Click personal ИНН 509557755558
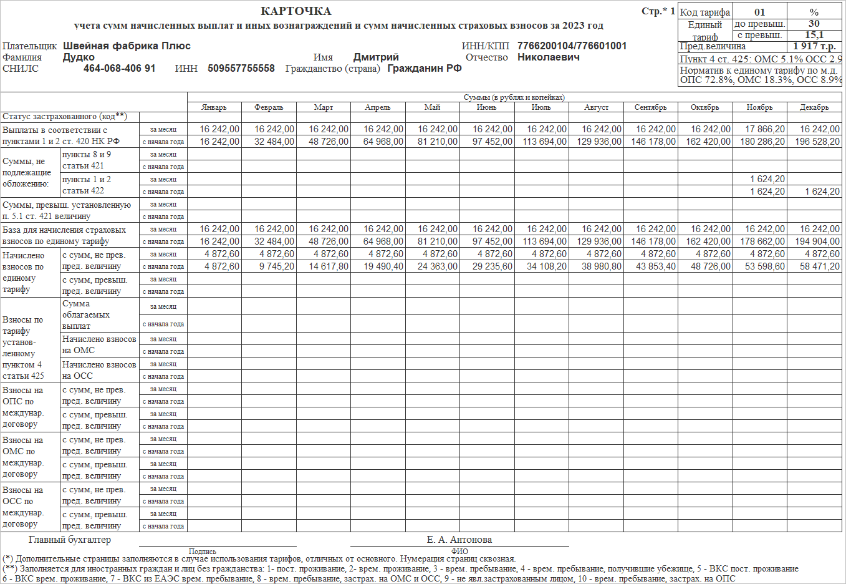This screenshot has width=846, height=584. point(241,68)
